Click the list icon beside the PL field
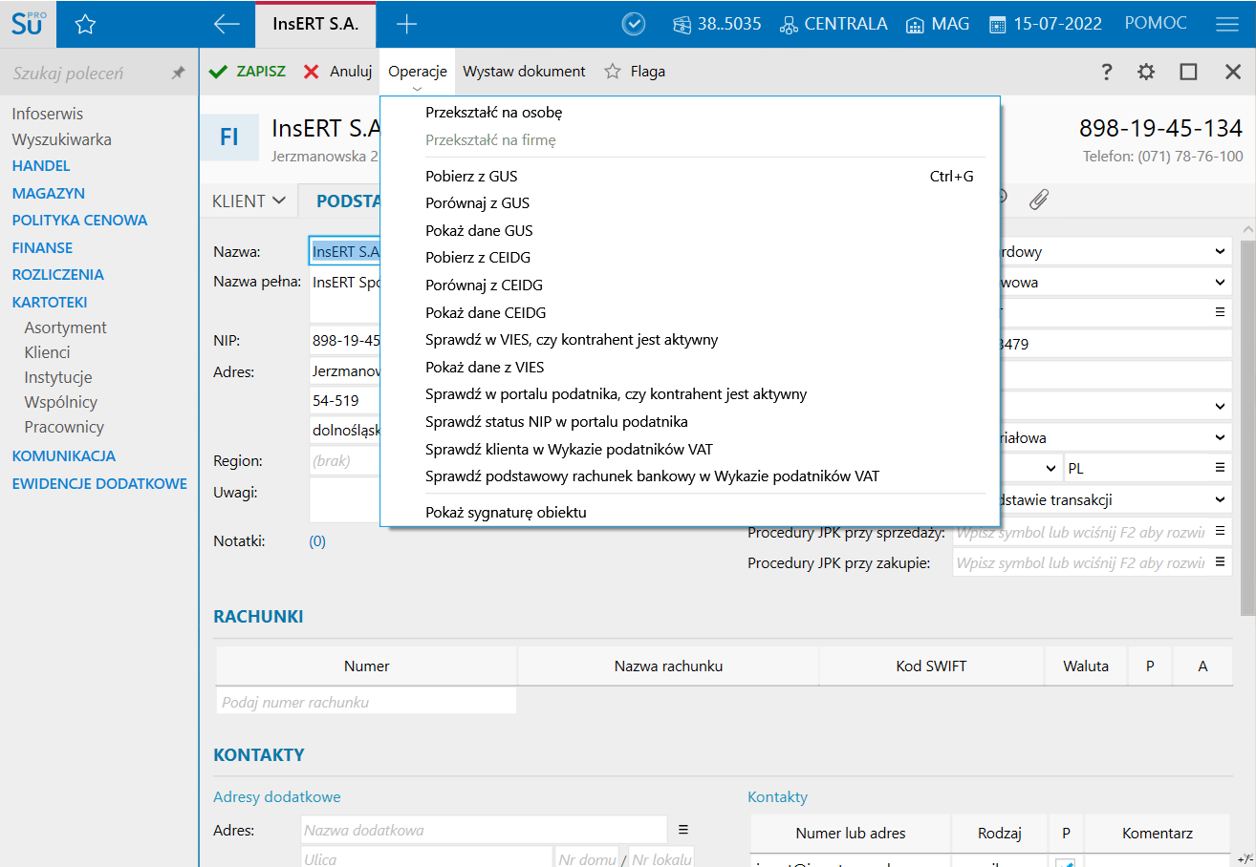Image resolution: width=1256 pixels, height=867 pixels. [x=1220, y=468]
